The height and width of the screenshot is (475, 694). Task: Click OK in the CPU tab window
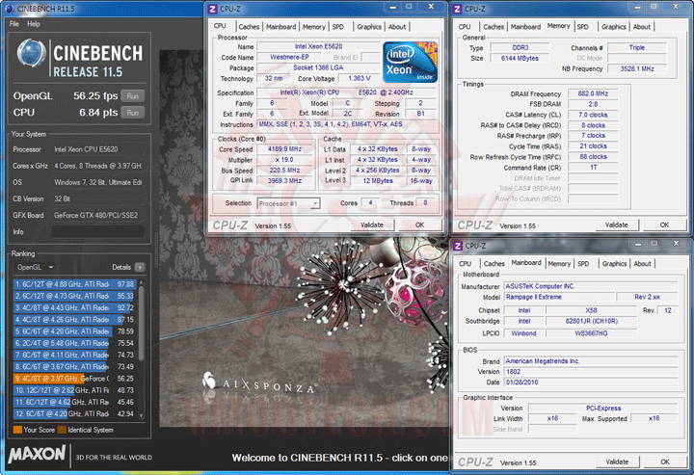[x=419, y=224]
